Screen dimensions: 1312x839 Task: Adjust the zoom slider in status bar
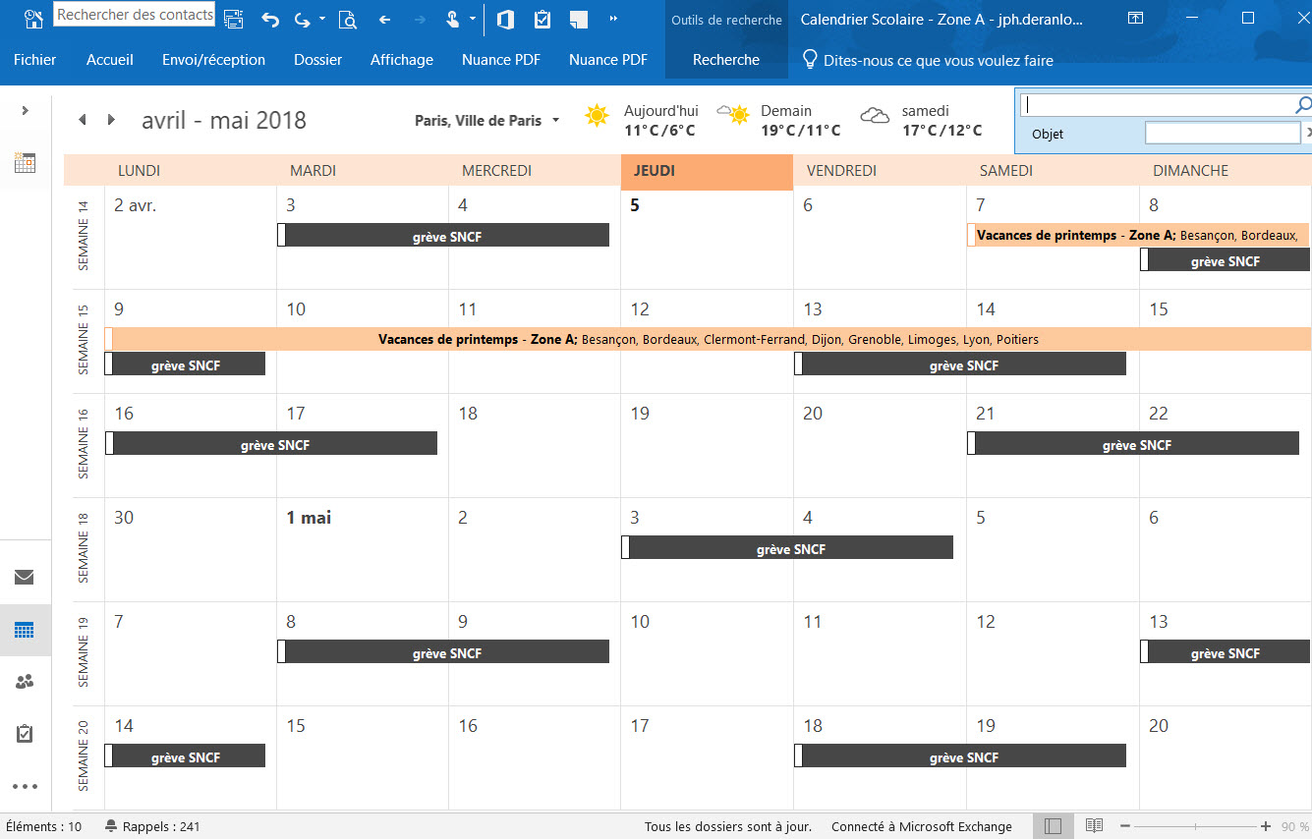click(1195, 826)
